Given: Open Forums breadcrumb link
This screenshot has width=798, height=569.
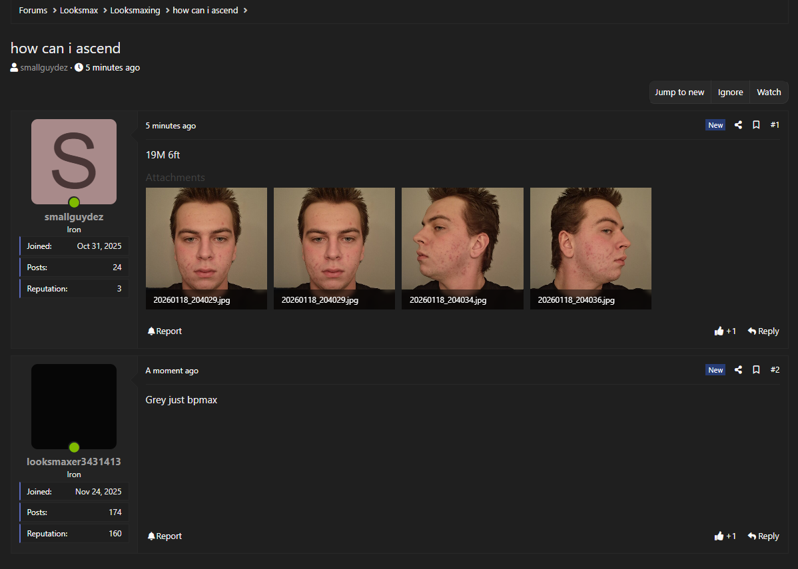Looking at the screenshot, I should 33,11.
